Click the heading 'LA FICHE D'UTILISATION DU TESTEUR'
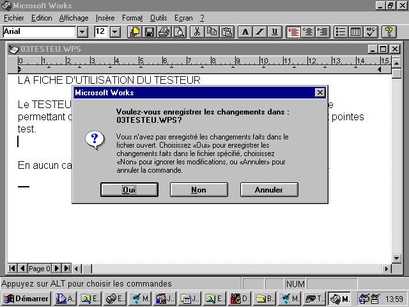The image size is (409, 307). [x=109, y=80]
